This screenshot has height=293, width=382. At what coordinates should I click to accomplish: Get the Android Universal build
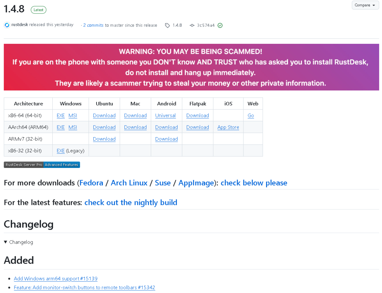tap(166, 116)
